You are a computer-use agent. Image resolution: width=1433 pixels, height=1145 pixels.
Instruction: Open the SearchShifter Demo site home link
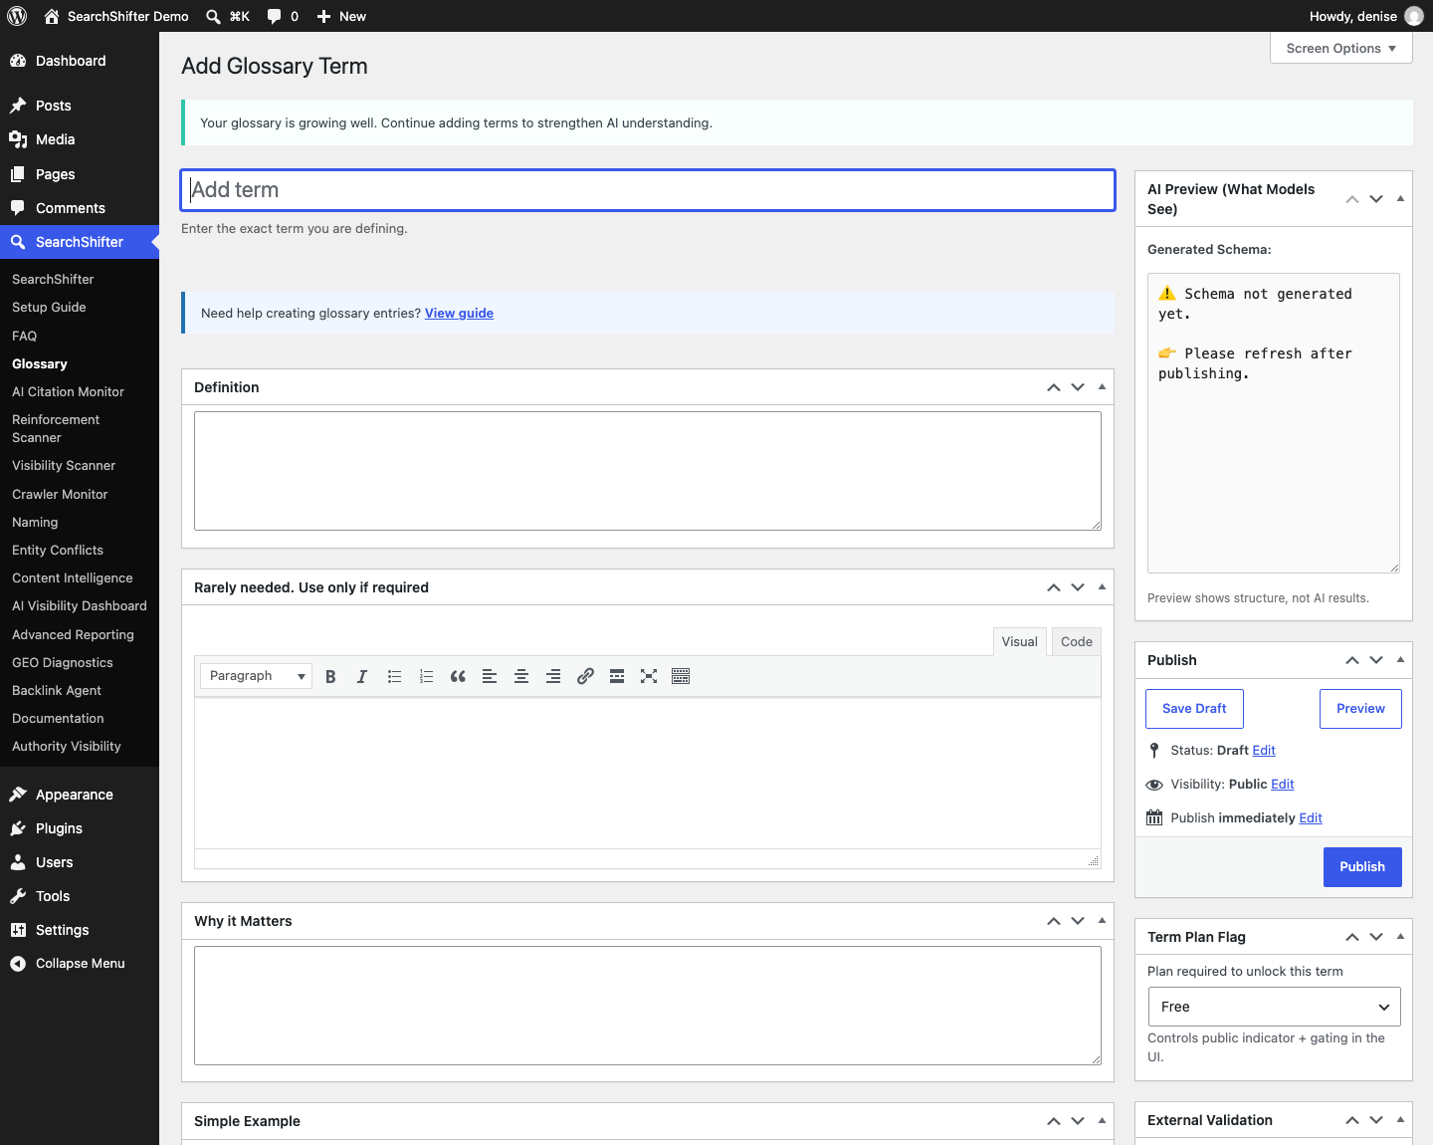(116, 16)
